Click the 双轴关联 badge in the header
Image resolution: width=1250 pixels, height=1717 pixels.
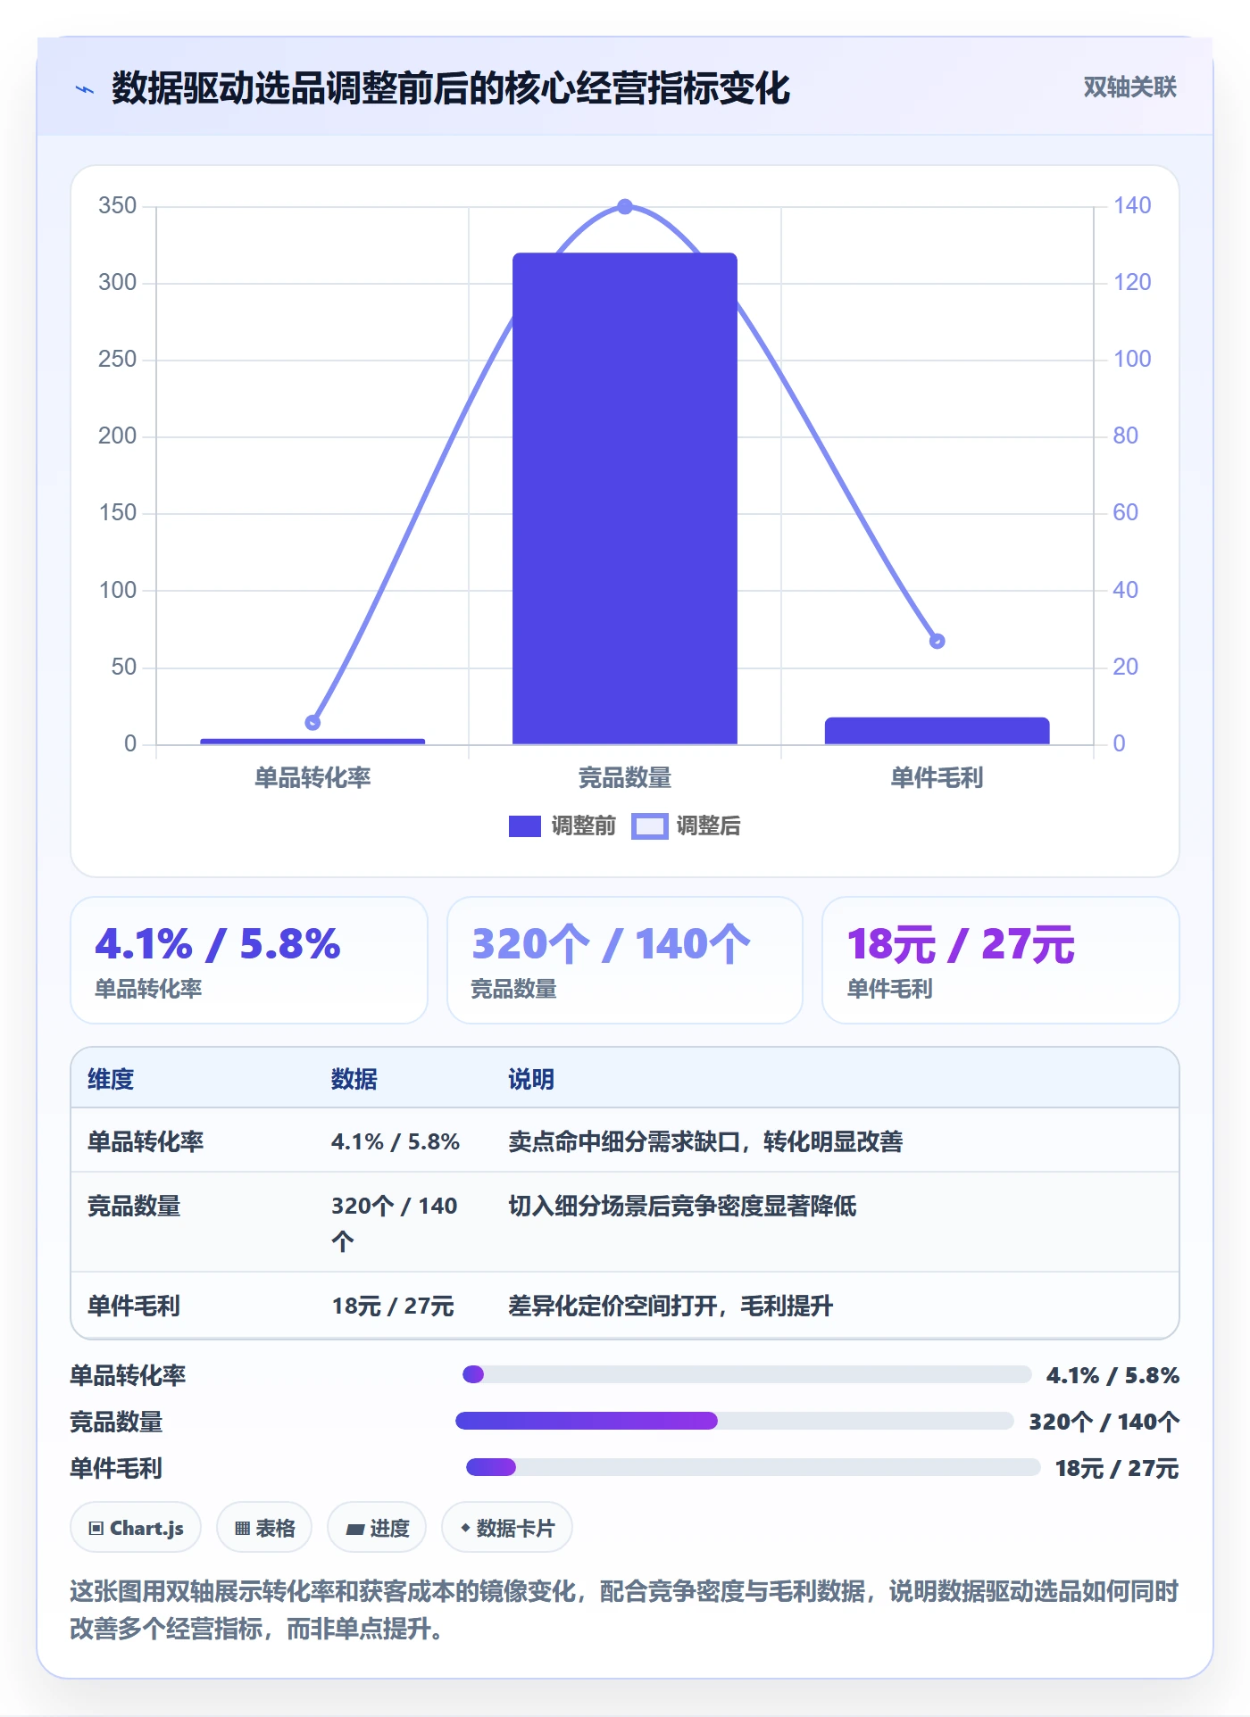(x=1129, y=87)
